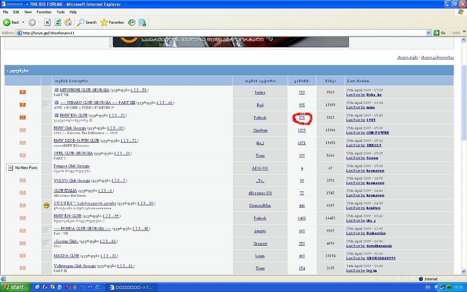
Task: Open author profile Chieftain
Action: click(260, 130)
